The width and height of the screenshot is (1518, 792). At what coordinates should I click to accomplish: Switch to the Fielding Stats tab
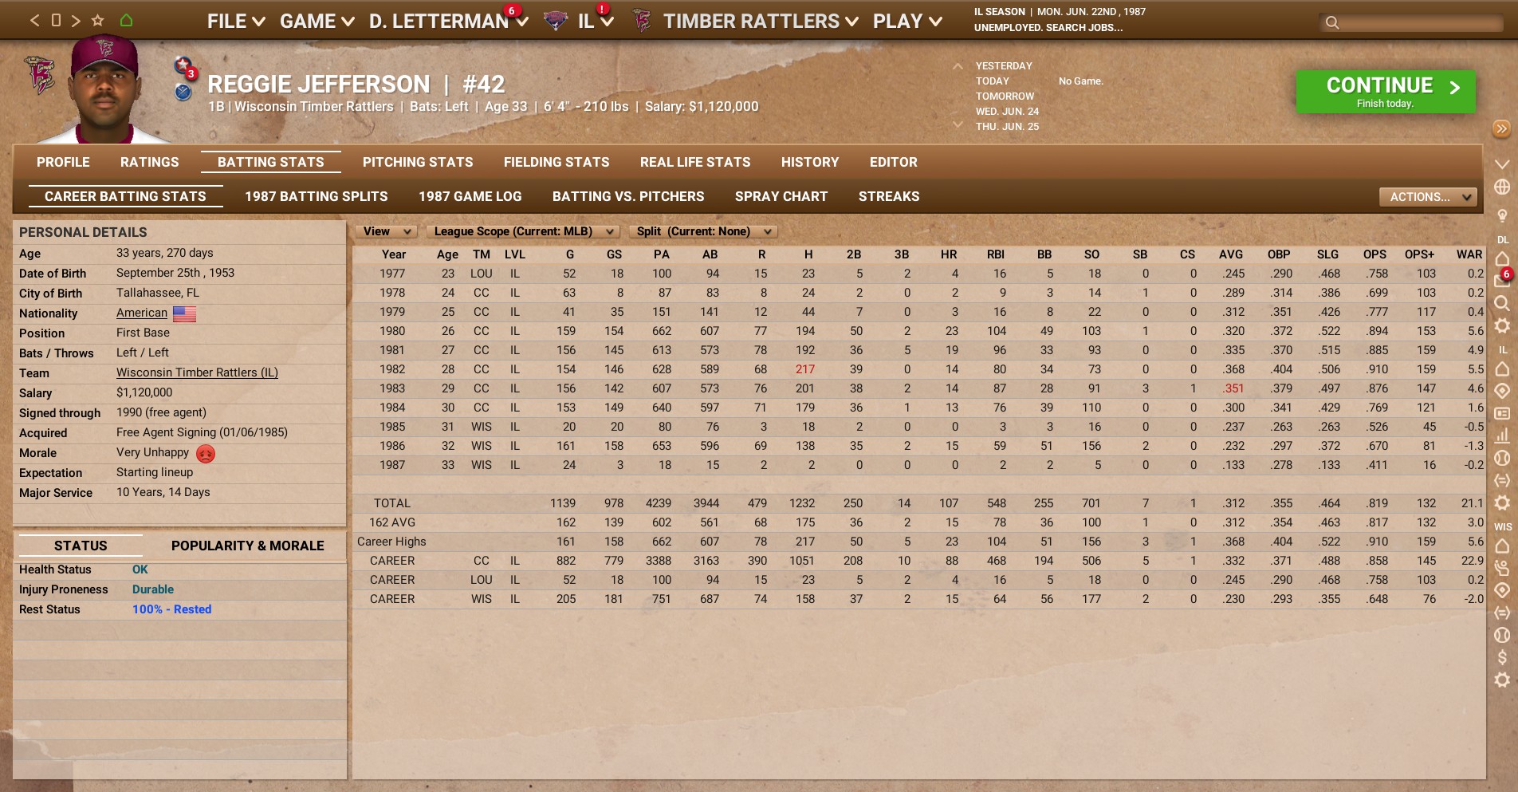[556, 162]
